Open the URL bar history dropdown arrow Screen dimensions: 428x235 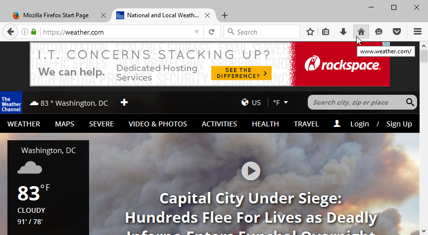tap(196, 32)
